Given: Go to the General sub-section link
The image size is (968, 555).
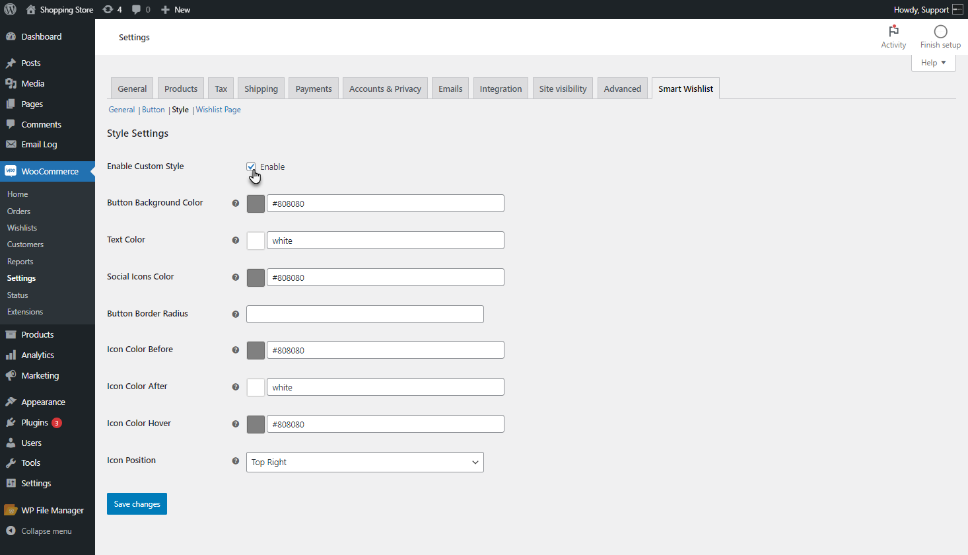Looking at the screenshot, I should [x=121, y=110].
